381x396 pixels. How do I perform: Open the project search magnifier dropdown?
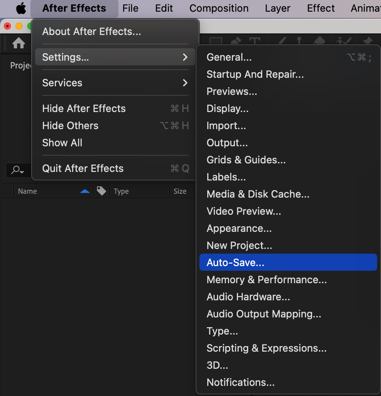point(18,170)
